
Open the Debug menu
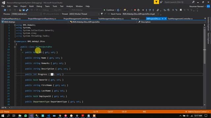[x=39, y=6]
